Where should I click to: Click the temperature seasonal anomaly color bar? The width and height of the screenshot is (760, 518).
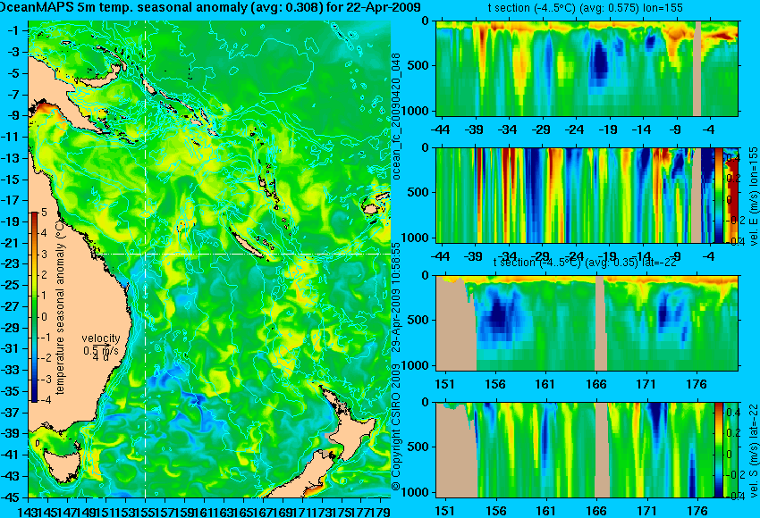click(35, 307)
